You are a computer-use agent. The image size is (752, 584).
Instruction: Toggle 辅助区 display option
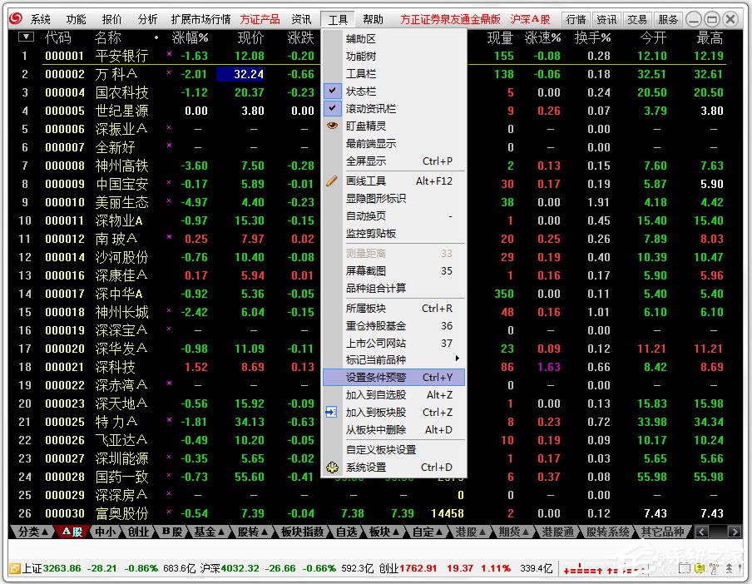(394, 39)
